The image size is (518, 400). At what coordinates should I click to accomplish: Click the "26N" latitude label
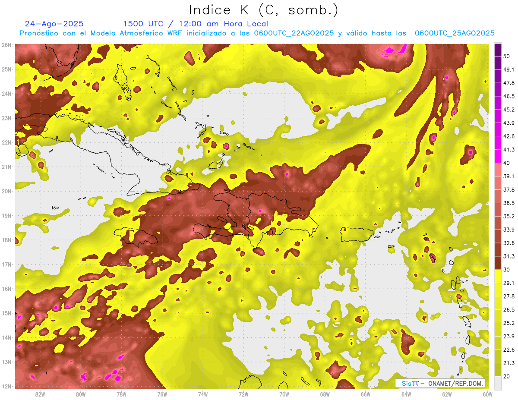pos(6,45)
